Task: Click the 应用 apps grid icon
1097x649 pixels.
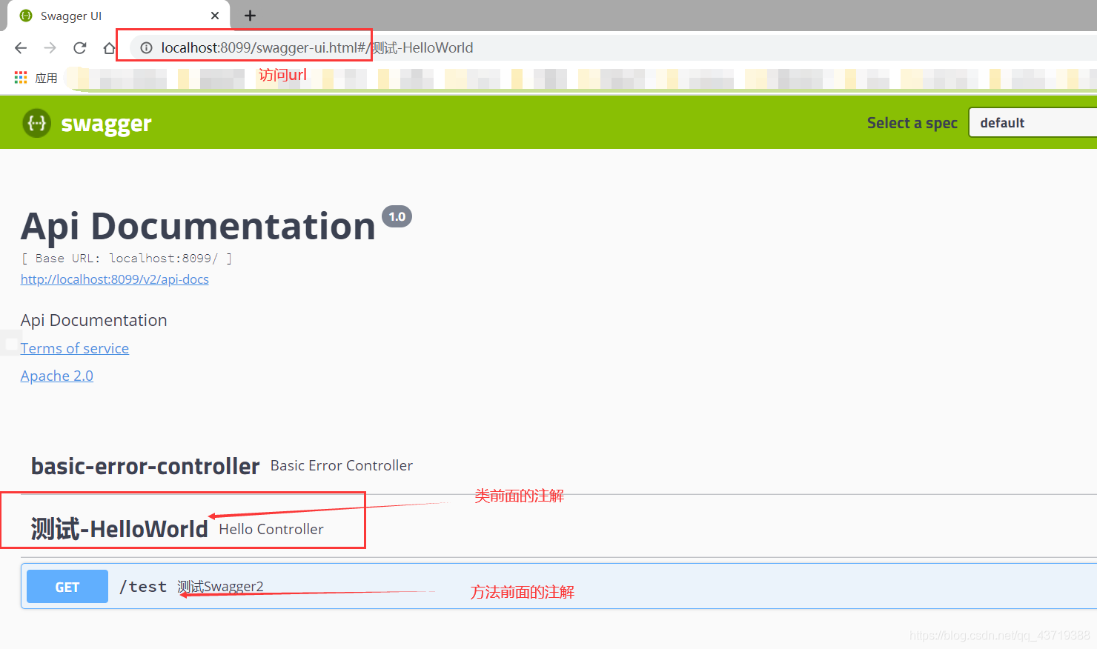Action: point(20,77)
